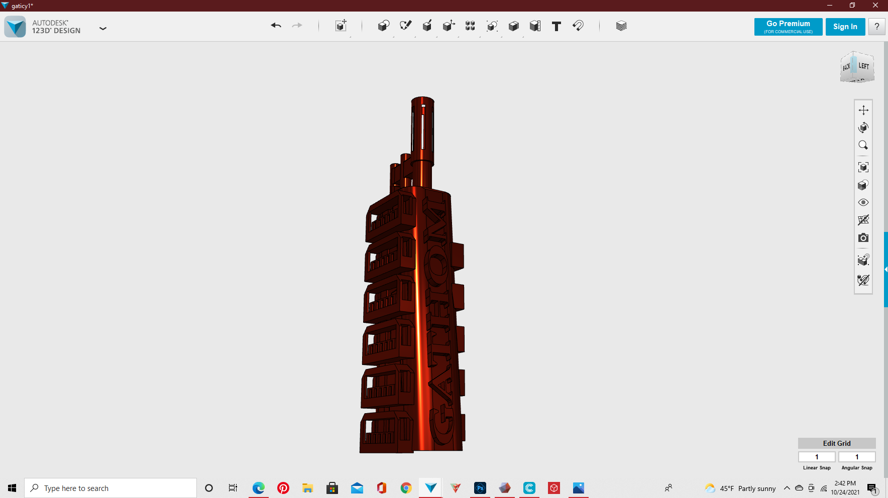
Task: Click the Sign In button
Action: point(845,27)
